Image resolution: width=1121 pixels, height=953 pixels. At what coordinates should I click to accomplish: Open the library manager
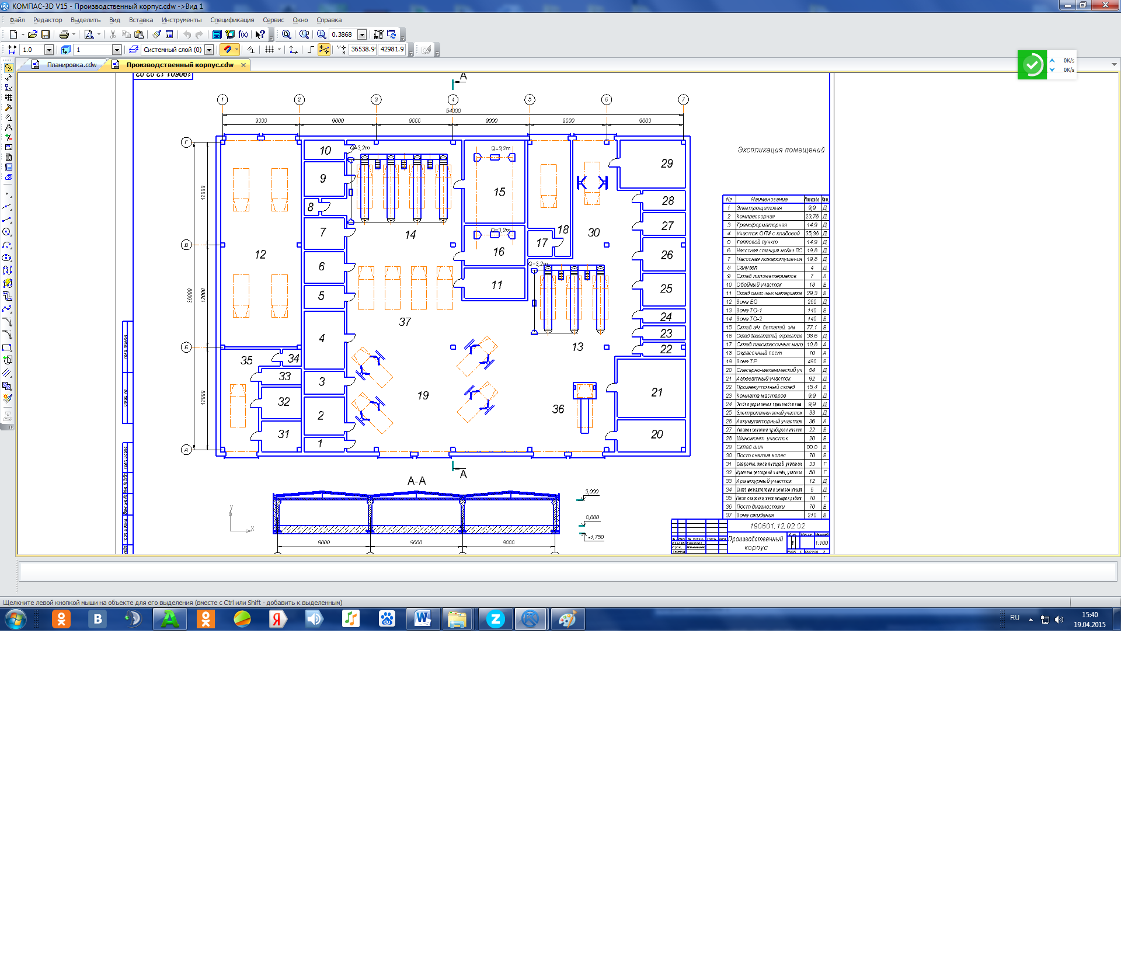tap(217, 34)
